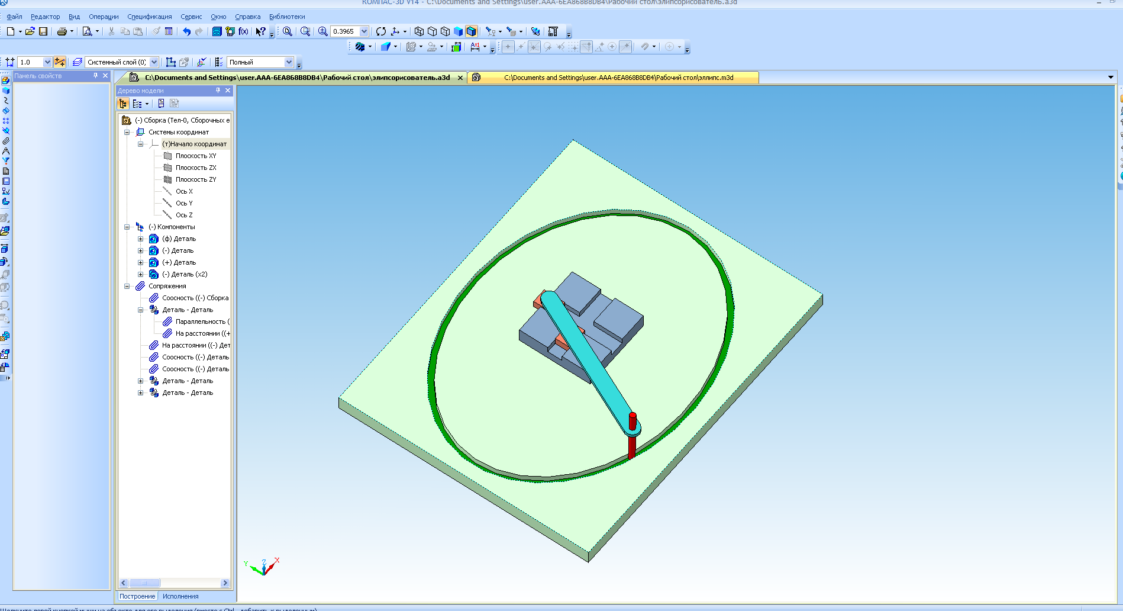
Task: Create a new document with the New icon
Action: [x=11, y=31]
